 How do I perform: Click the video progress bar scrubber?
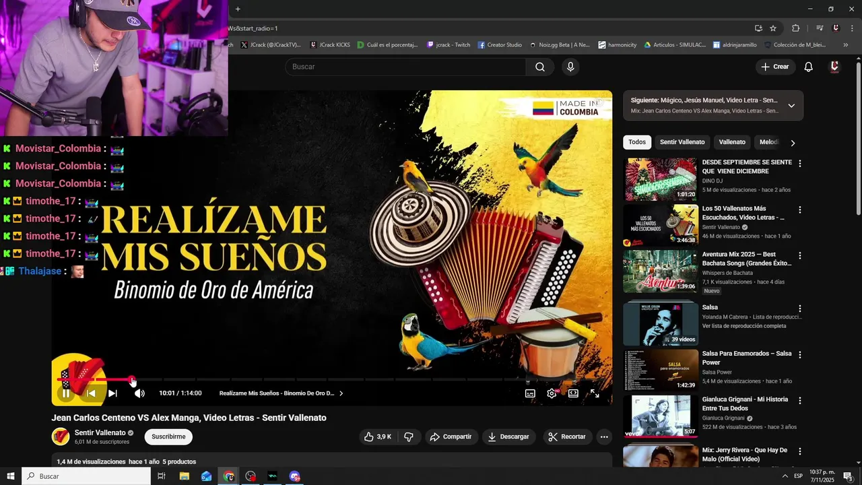(132, 380)
